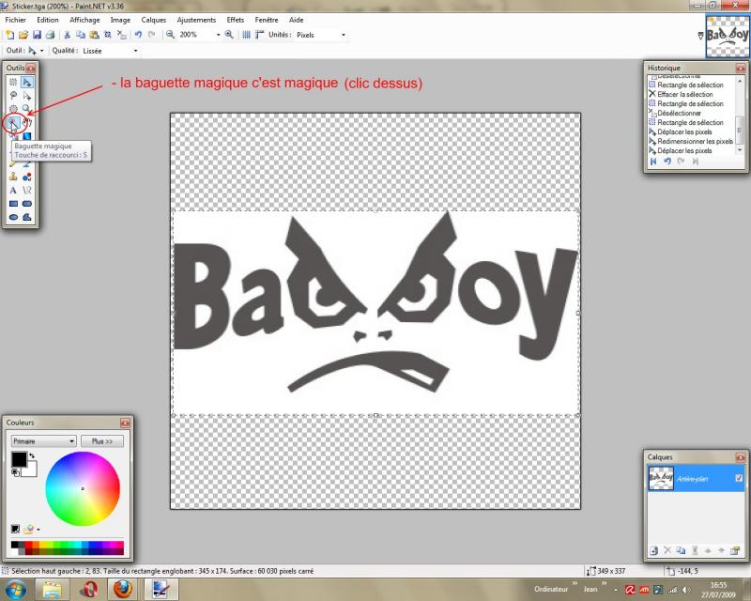
Task: Select the Move Selection tool
Action: click(x=27, y=96)
